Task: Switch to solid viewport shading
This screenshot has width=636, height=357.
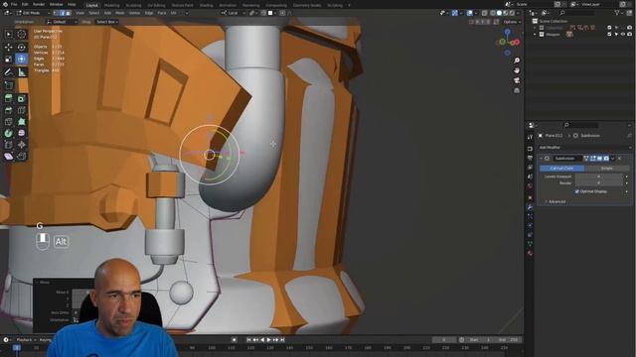Action: 499,13
